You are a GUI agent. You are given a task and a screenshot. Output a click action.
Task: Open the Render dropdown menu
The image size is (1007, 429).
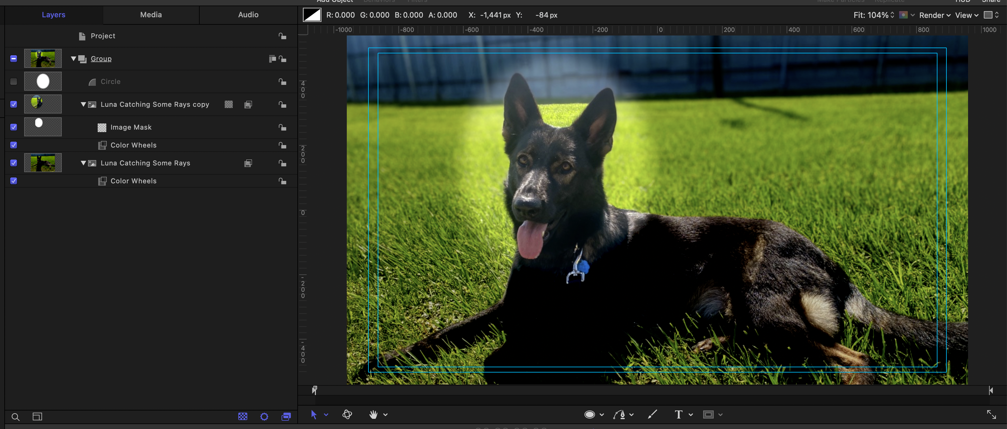pyautogui.click(x=934, y=15)
